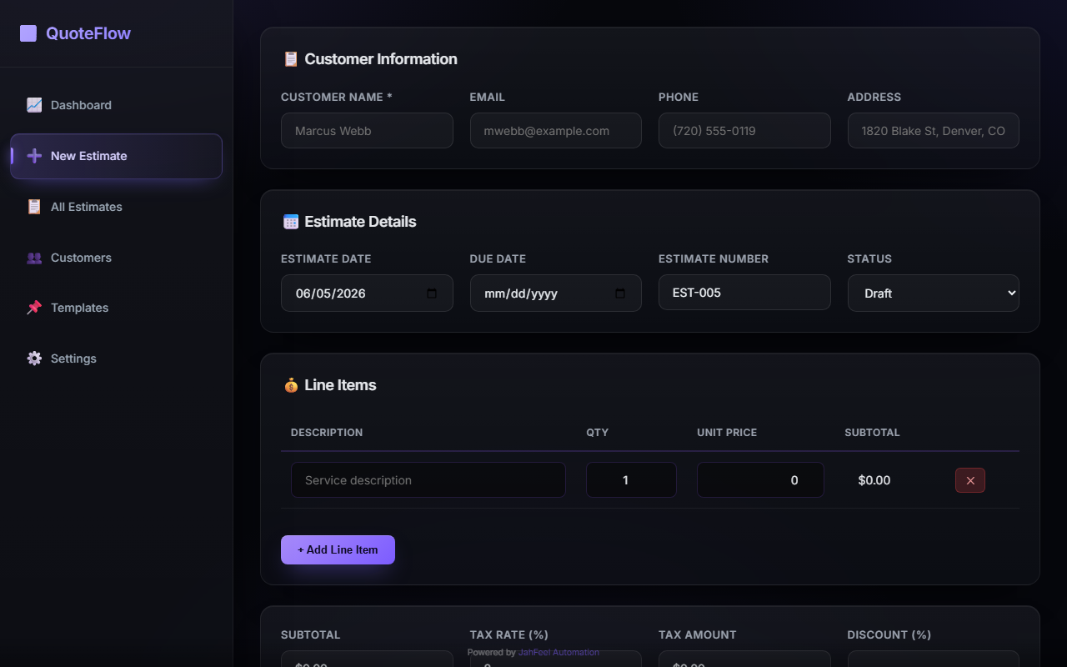Click the TAX RATE (%) label
The height and width of the screenshot is (667, 1067).
click(x=509, y=635)
